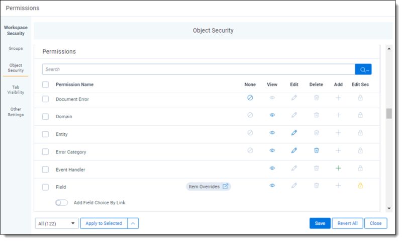Click the Edit pencil for Error Category

[294, 150]
